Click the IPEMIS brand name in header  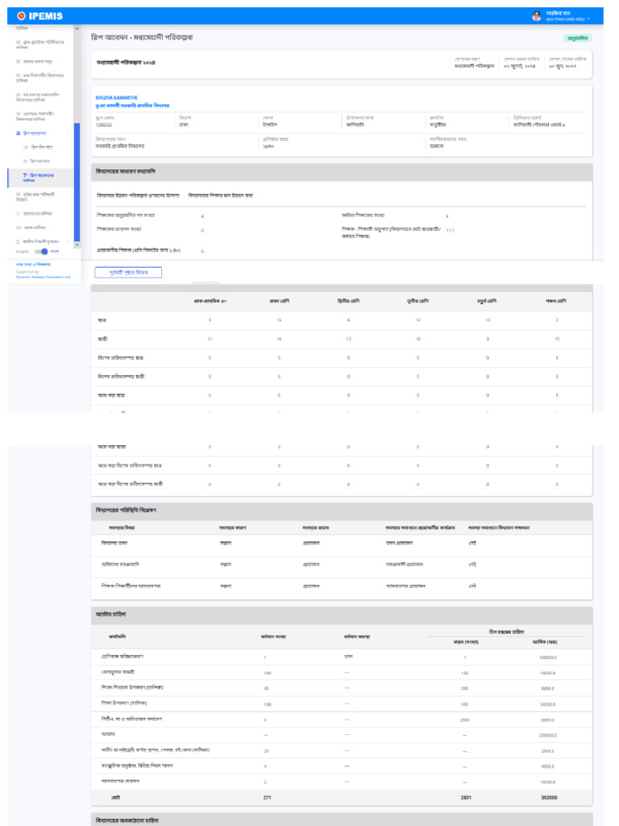point(46,16)
